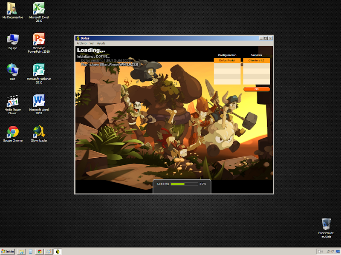The image size is (341, 255).
Task: Select the Papelera de reciclaje icon
Action: [x=326, y=228]
